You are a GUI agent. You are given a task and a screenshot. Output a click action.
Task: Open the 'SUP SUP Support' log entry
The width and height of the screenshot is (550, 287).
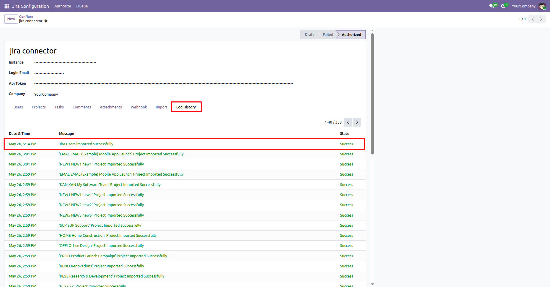(x=185, y=225)
